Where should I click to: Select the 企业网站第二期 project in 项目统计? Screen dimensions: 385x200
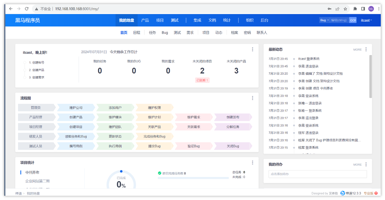38,181
